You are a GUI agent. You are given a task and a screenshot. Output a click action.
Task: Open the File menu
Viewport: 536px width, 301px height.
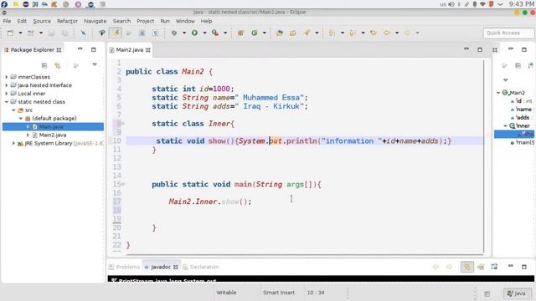[x=7, y=21]
